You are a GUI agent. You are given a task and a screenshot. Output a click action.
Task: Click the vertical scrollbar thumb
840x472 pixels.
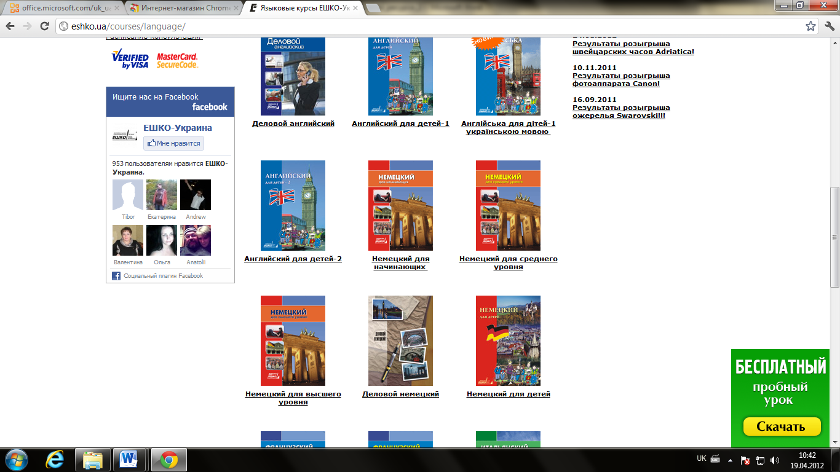tap(834, 237)
